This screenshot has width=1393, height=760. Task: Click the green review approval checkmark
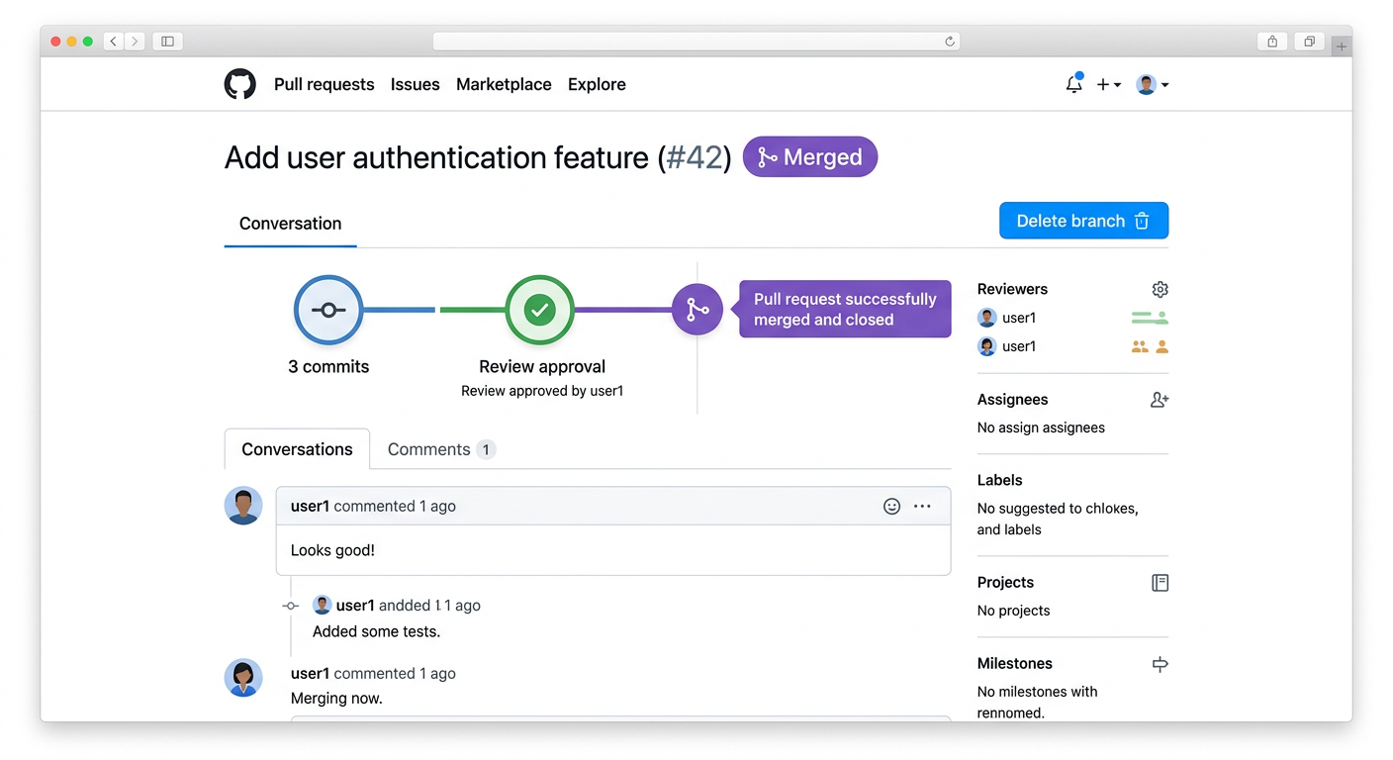tap(539, 310)
